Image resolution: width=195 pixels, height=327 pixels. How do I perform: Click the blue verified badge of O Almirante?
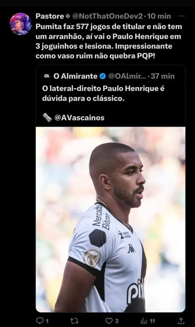103,76
